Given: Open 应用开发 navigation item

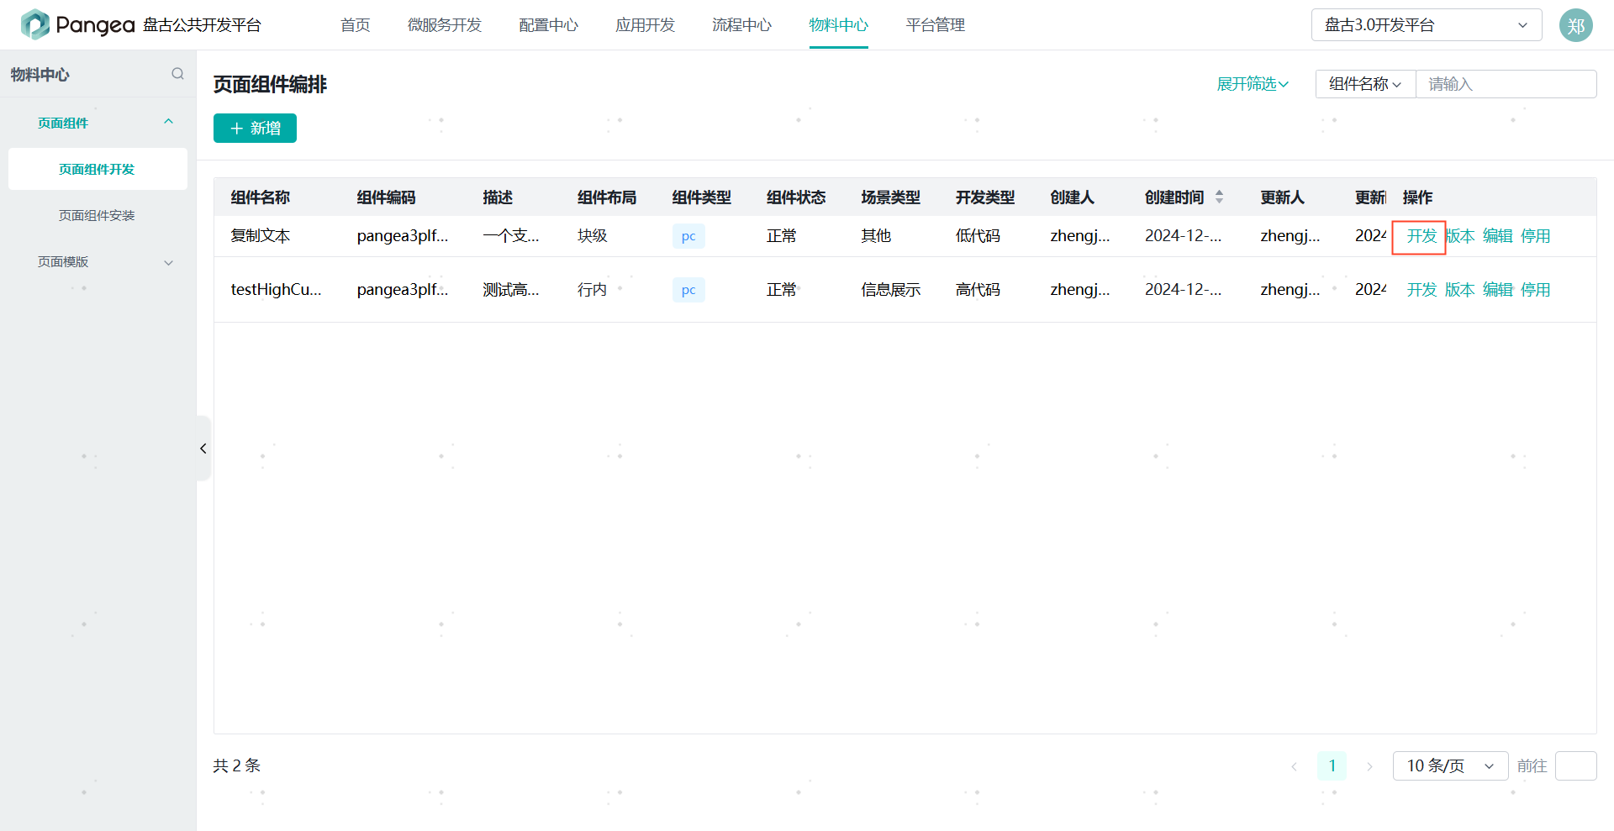Looking at the screenshot, I should 645,25.
